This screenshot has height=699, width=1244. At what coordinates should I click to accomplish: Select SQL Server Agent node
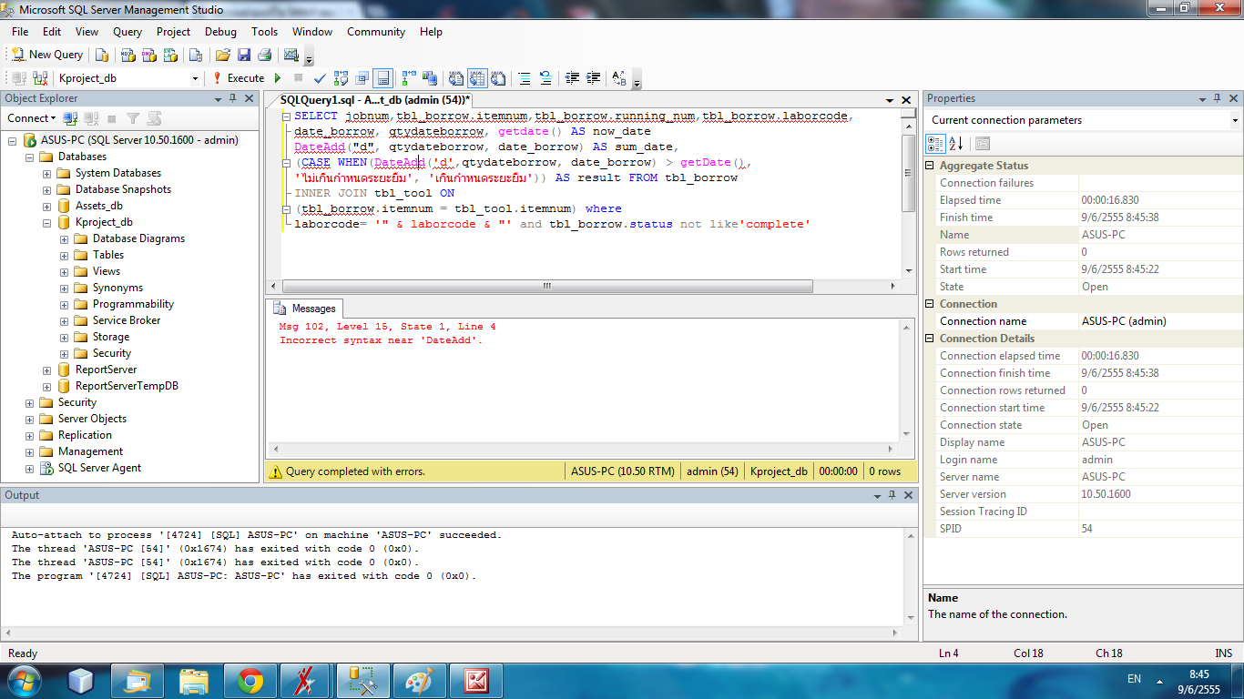pyautogui.click(x=99, y=468)
